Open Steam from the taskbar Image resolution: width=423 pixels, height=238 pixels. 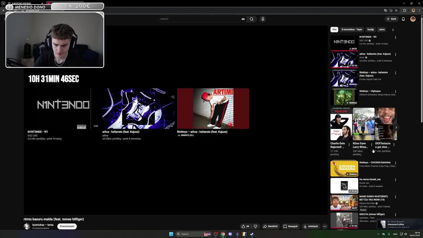pyautogui.click(x=251, y=234)
